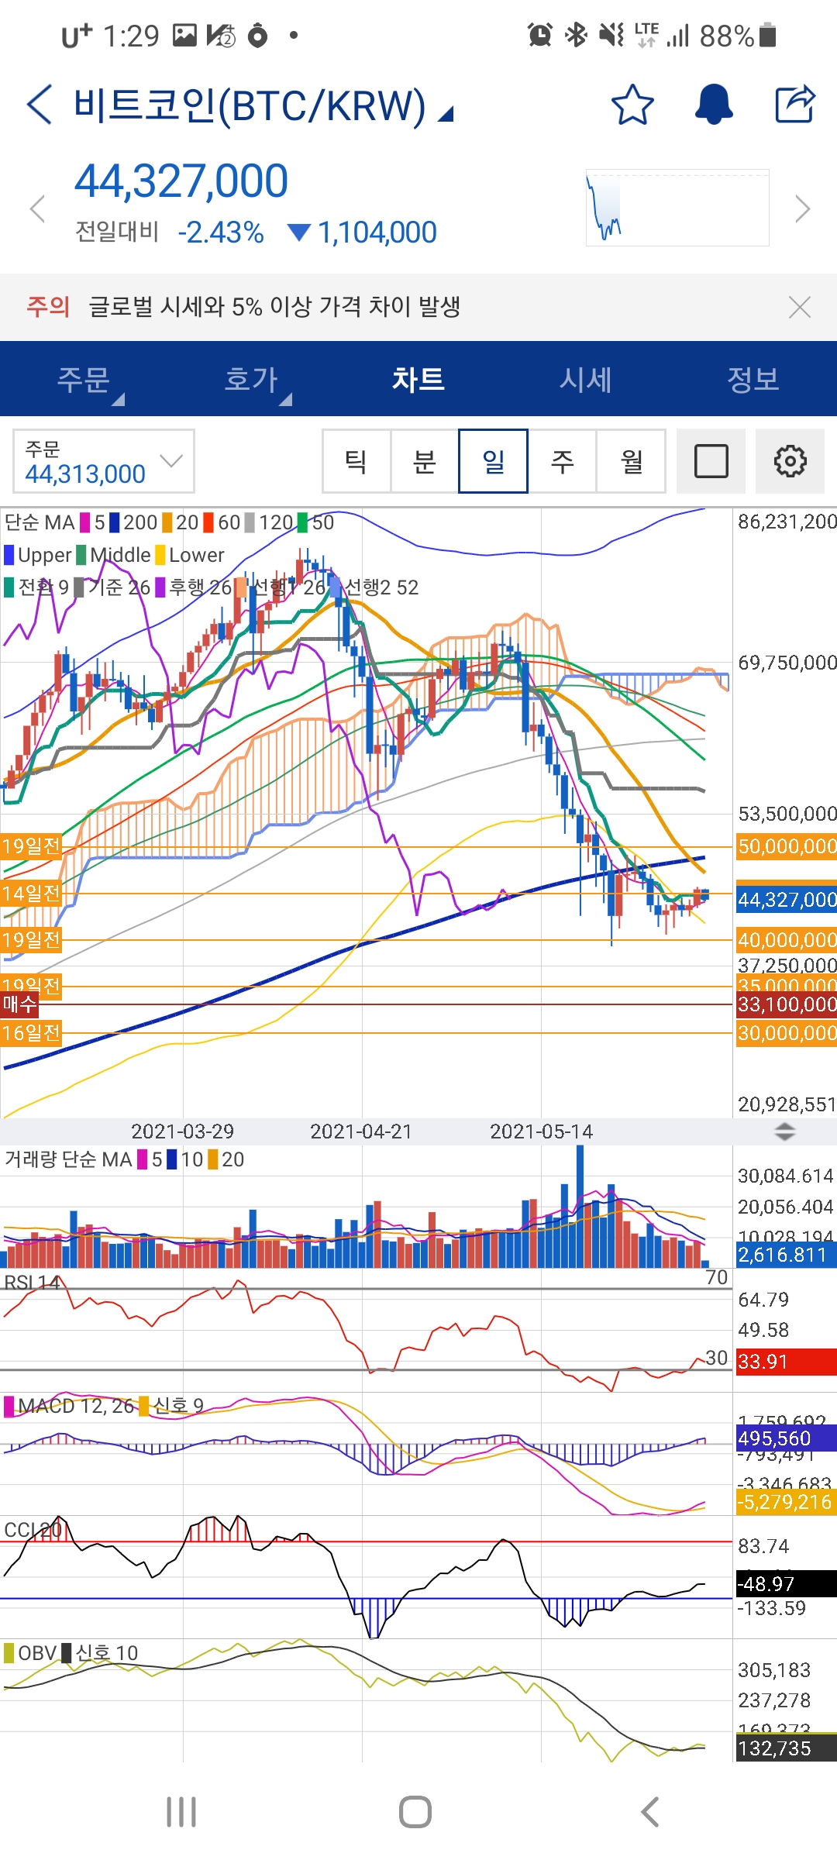837x1860 pixels.
Task: Tap the 33,100,000 buy price label
Action: tap(787, 1004)
